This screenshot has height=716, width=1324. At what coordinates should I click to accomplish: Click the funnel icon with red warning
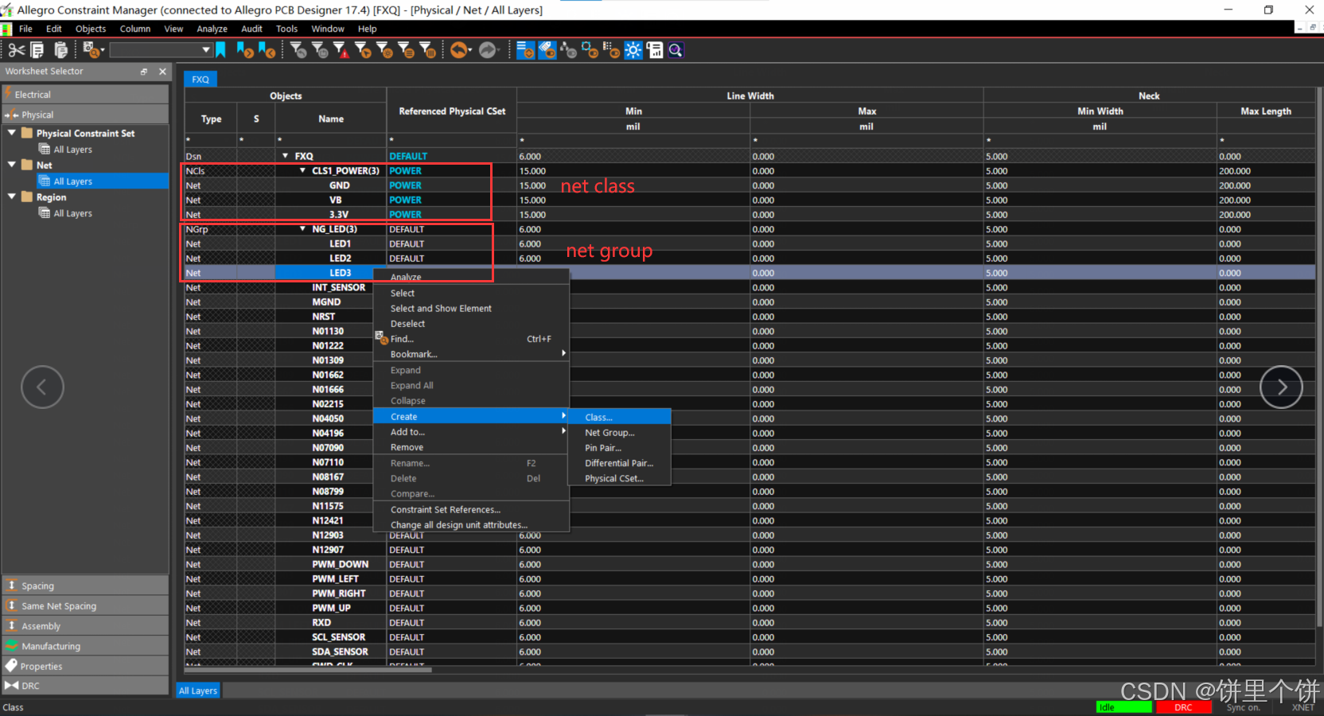[x=341, y=50]
